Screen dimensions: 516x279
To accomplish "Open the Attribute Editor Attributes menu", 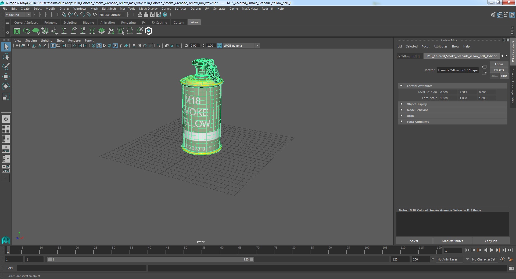I will [440, 46].
